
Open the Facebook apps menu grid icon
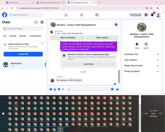pos(146,15)
